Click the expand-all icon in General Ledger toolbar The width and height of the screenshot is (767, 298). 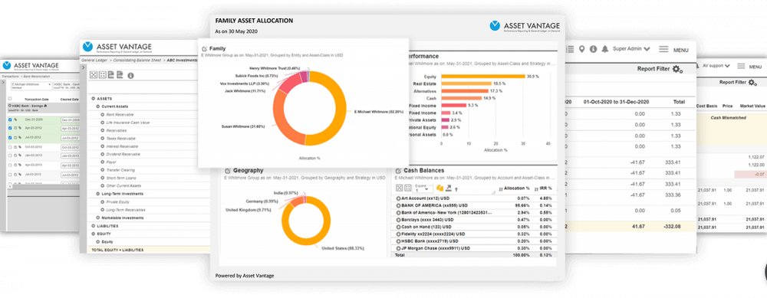(x=94, y=75)
